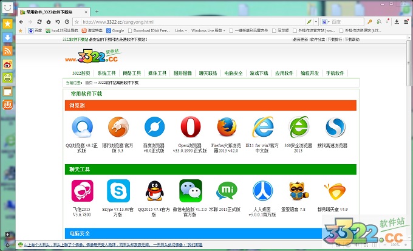
Task: Click the 最新更新 top link
Action: click(301, 40)
